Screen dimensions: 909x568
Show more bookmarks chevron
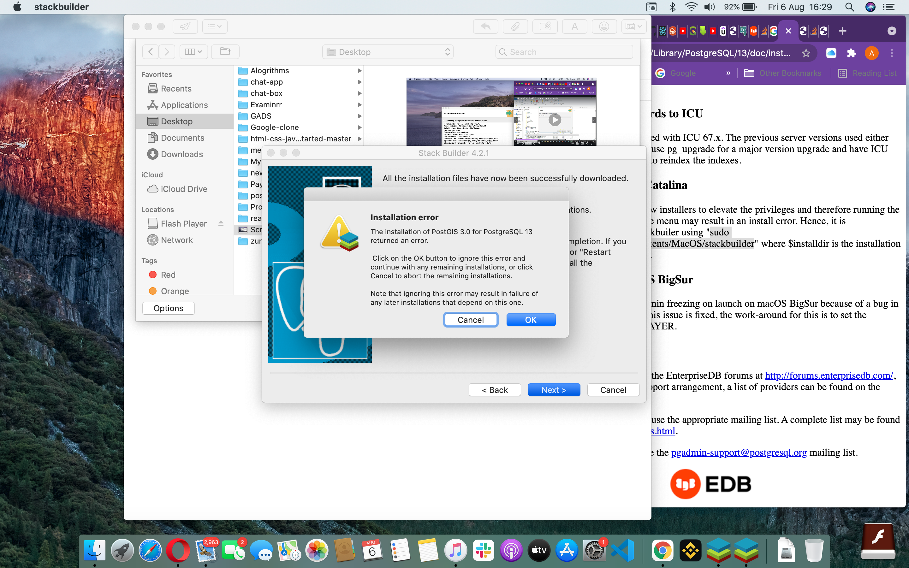[x=728, y=73]
